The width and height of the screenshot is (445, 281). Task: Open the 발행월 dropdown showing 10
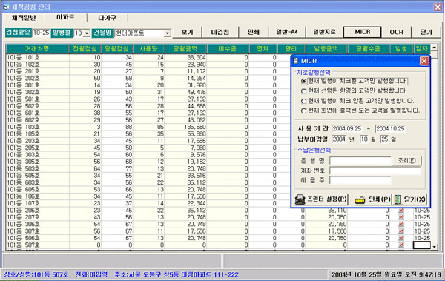coord(87,33)
